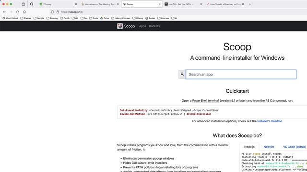Open the Courses bookmarks folder
Image resolution: width=307 pixels, height=172 pixels.
(x=163, y=18)
